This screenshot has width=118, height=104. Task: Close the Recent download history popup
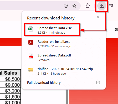[98, 17]
